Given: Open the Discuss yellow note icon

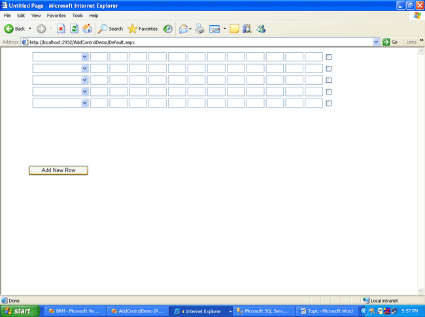Looking at the screenshot, I should click(x=234, y=29).
